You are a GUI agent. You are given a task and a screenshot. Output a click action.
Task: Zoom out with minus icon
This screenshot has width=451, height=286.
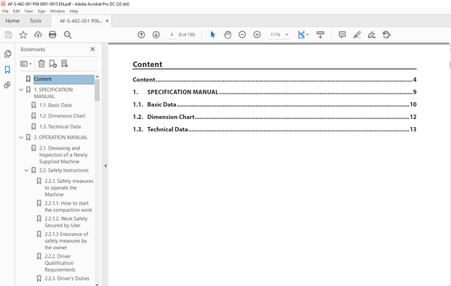[242, 35]
